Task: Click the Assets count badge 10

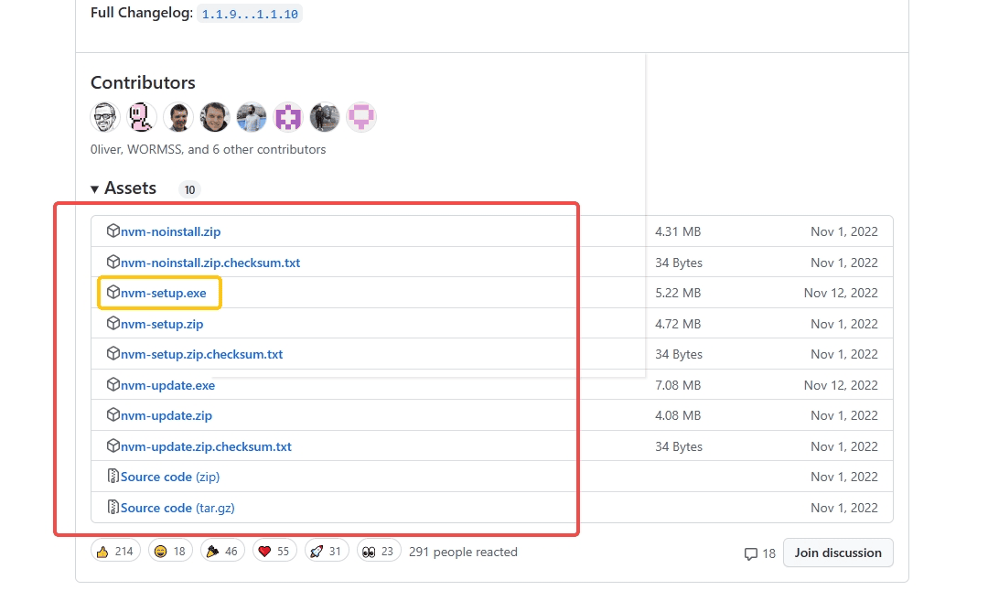Action: (x=189, y=189)
